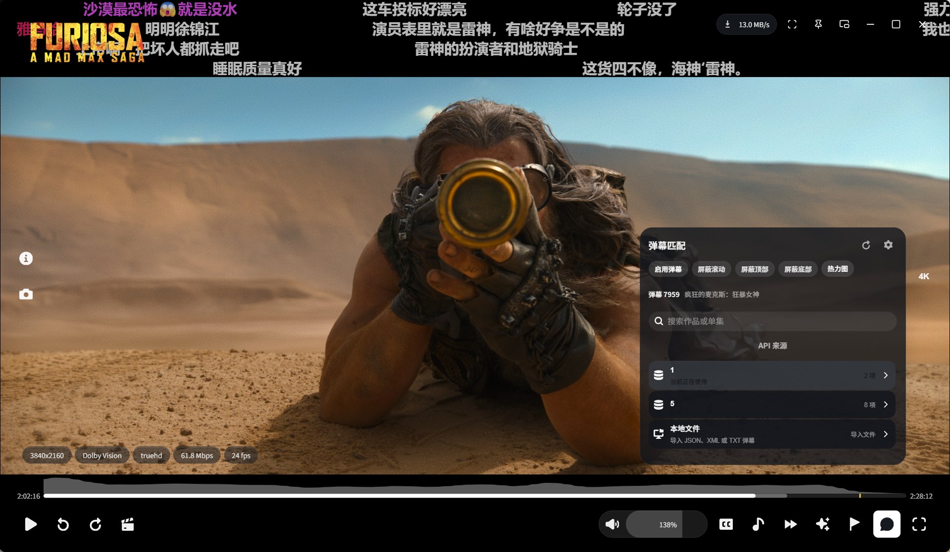The height and width of the screenshot is (552, 950).
Task: Click the 2:28:12 total duration label
Action: point(921,496)
